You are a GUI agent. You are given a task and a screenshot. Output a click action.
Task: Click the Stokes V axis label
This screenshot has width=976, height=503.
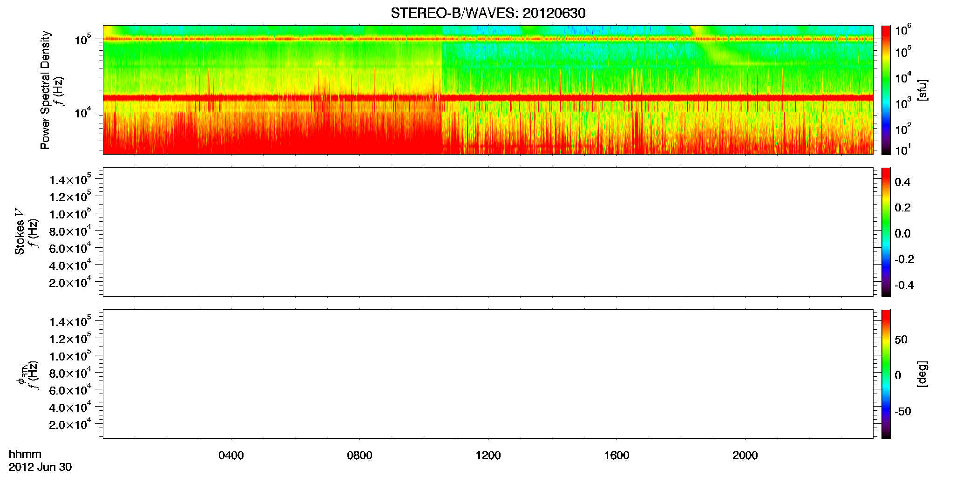[20, 231]
